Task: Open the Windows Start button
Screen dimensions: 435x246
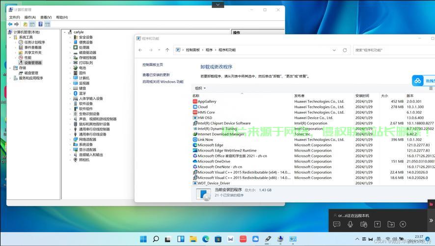Action: coord(143,239)
